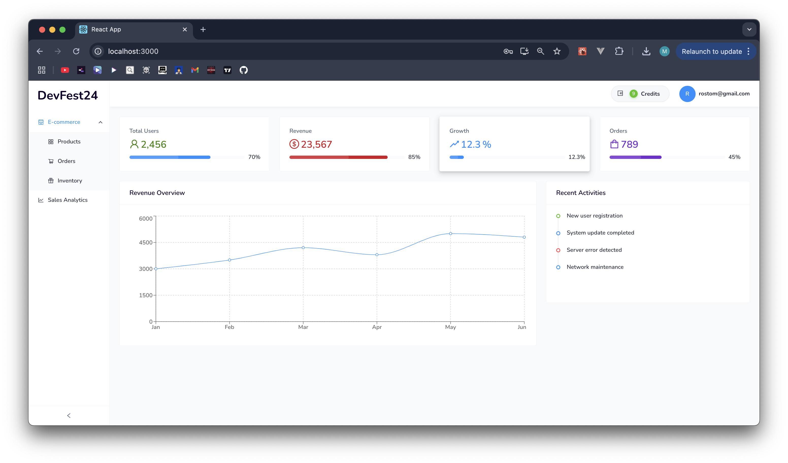Reload the page
788x463 pixels.
[76, 51]
